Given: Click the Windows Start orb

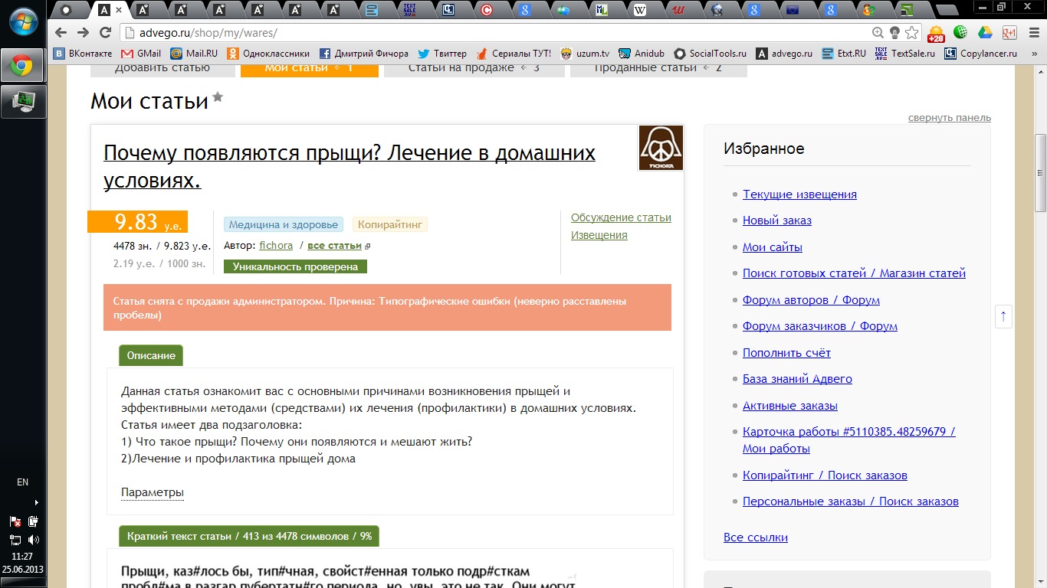Looking at the screenshot, I should tap(22, 22).
